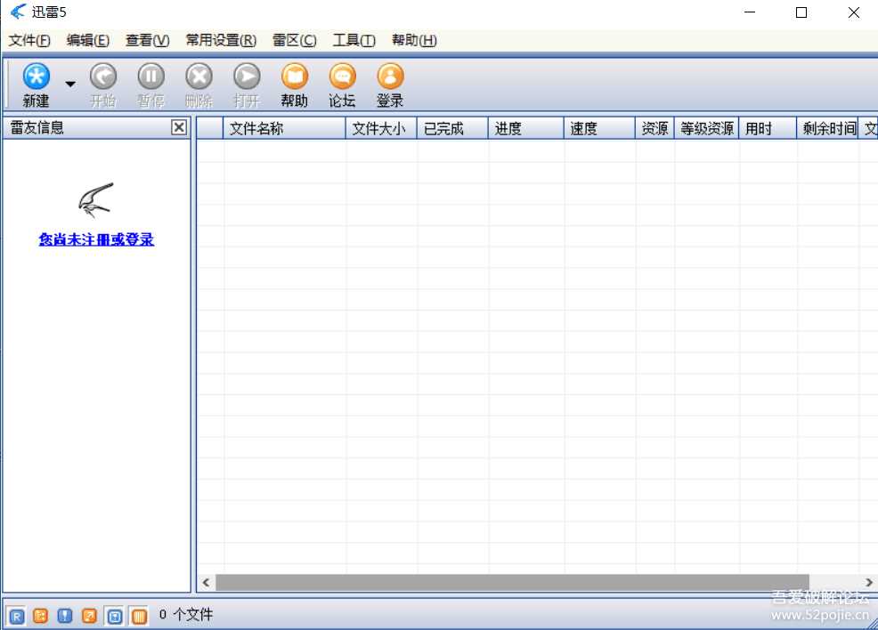
Task: Expand the dropdown arrow beside 新建
Action: coord(69,83)
